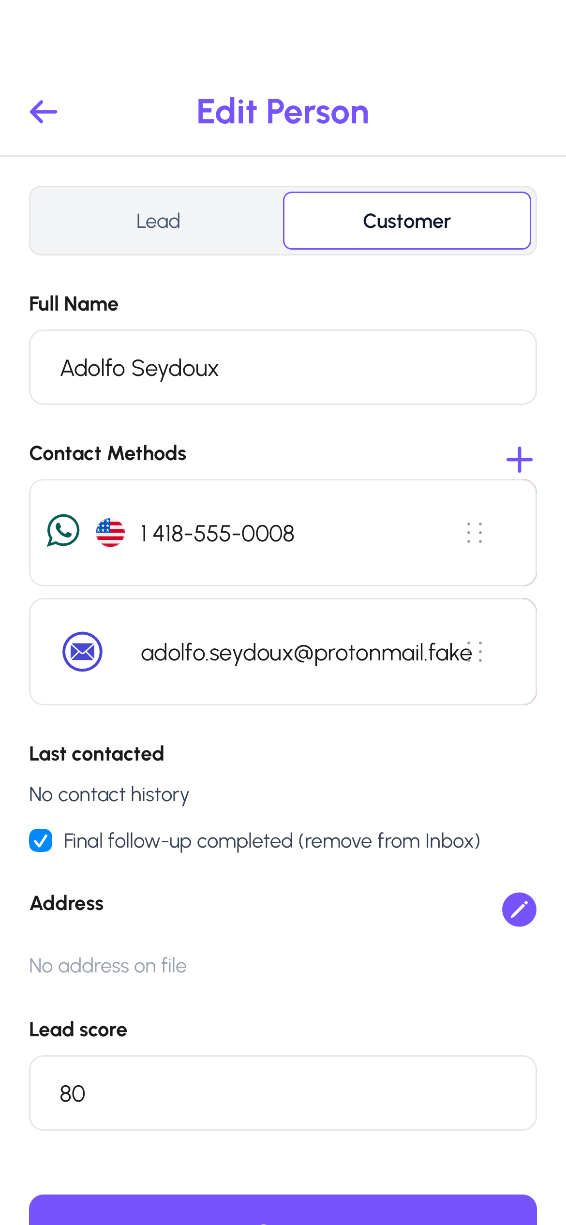Image resolution: width=566 pixels, height=1225 pixels.
Task: Add a new contact method with the plus icon
Action: point(519,459)
